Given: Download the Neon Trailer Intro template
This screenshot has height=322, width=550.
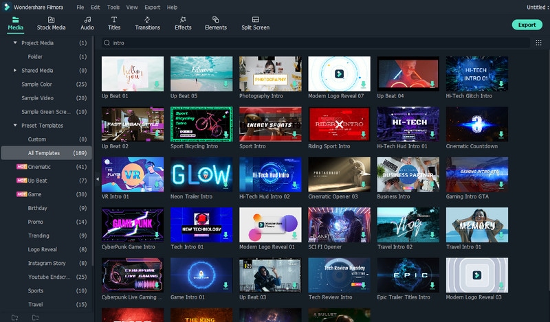Looking at the screenshot, I should 225,185.
